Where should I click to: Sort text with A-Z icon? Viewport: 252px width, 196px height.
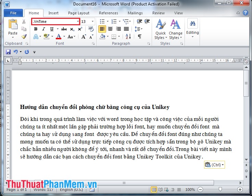128,37
